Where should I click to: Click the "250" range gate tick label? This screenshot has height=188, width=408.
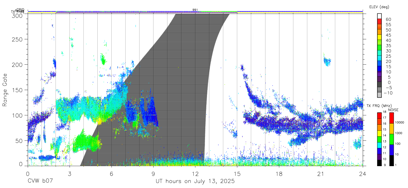(x=17, y=39)
